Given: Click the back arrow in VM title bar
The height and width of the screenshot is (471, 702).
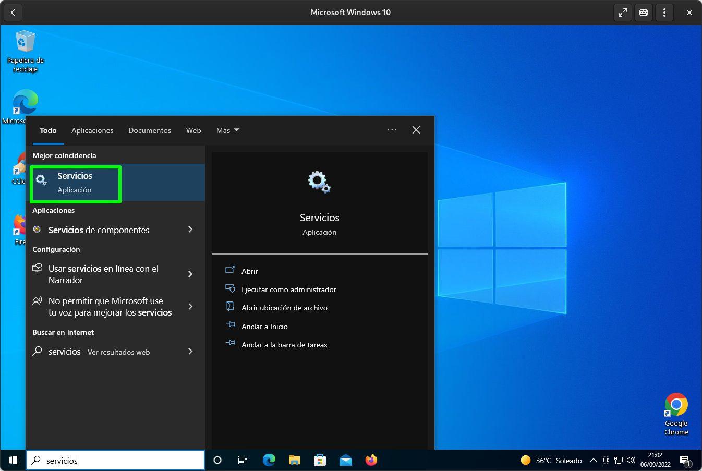Looking at the screenshot, I should (13, 13).
